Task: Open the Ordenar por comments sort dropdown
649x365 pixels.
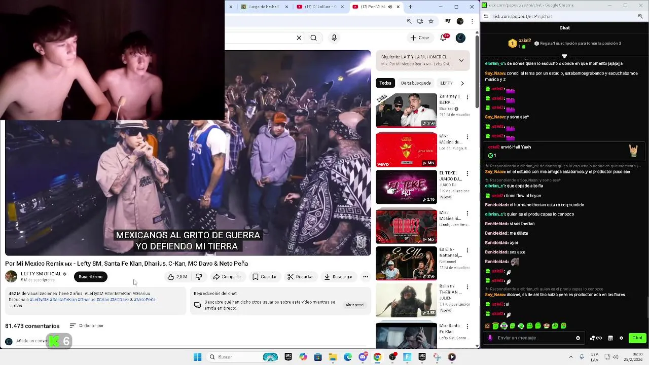Action: pos(87,325)
